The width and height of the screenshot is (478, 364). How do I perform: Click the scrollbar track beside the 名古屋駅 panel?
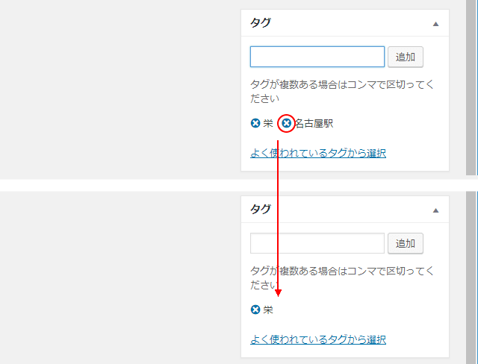[471, 90]
